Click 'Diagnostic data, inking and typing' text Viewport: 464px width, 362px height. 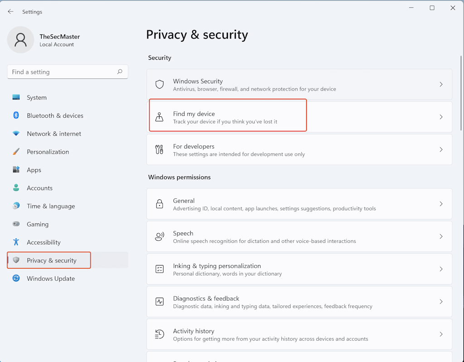272,306
